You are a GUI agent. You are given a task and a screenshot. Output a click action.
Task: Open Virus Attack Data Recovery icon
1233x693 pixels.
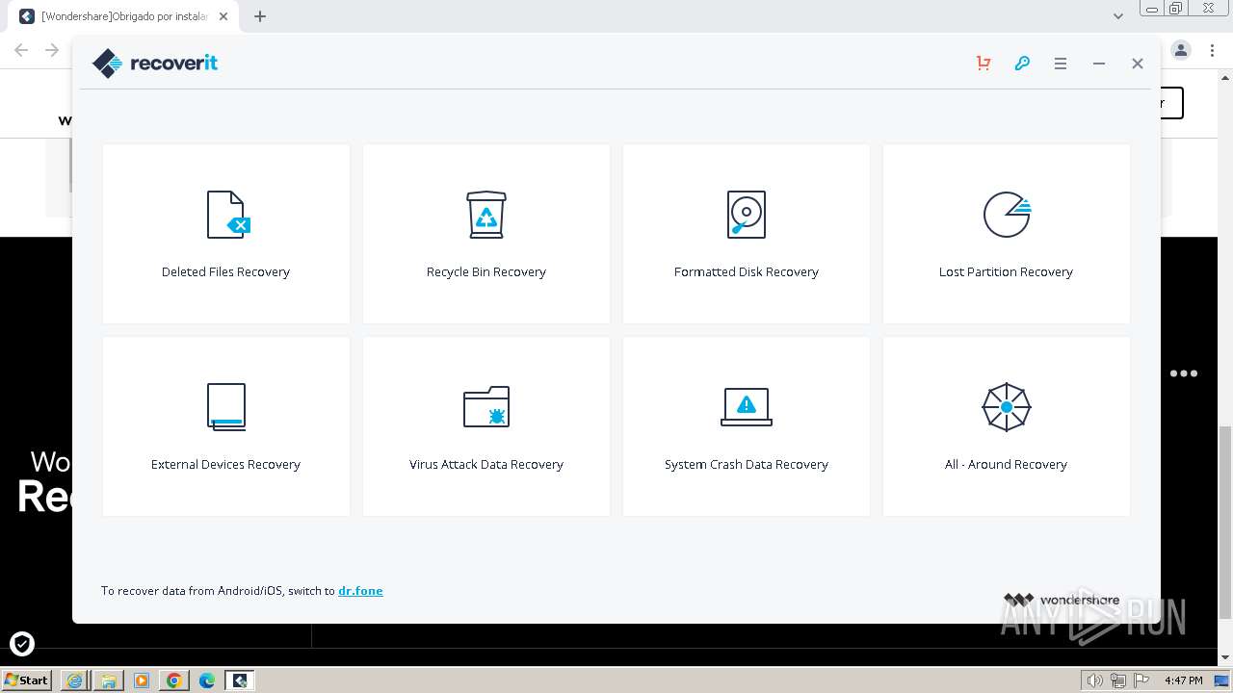coord(486,406)
